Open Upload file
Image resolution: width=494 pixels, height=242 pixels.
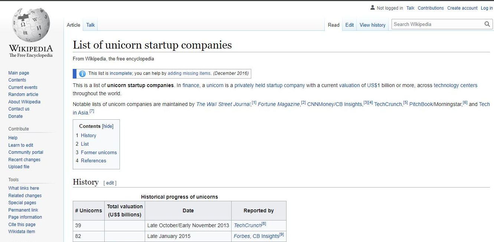[19, 167]
